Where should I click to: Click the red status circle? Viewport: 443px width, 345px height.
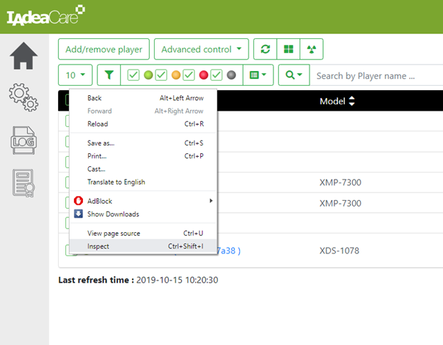tap(204, 75)
